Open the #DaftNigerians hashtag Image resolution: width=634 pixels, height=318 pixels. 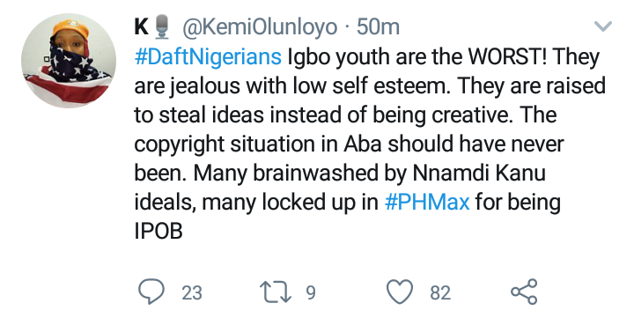point(208,56)
